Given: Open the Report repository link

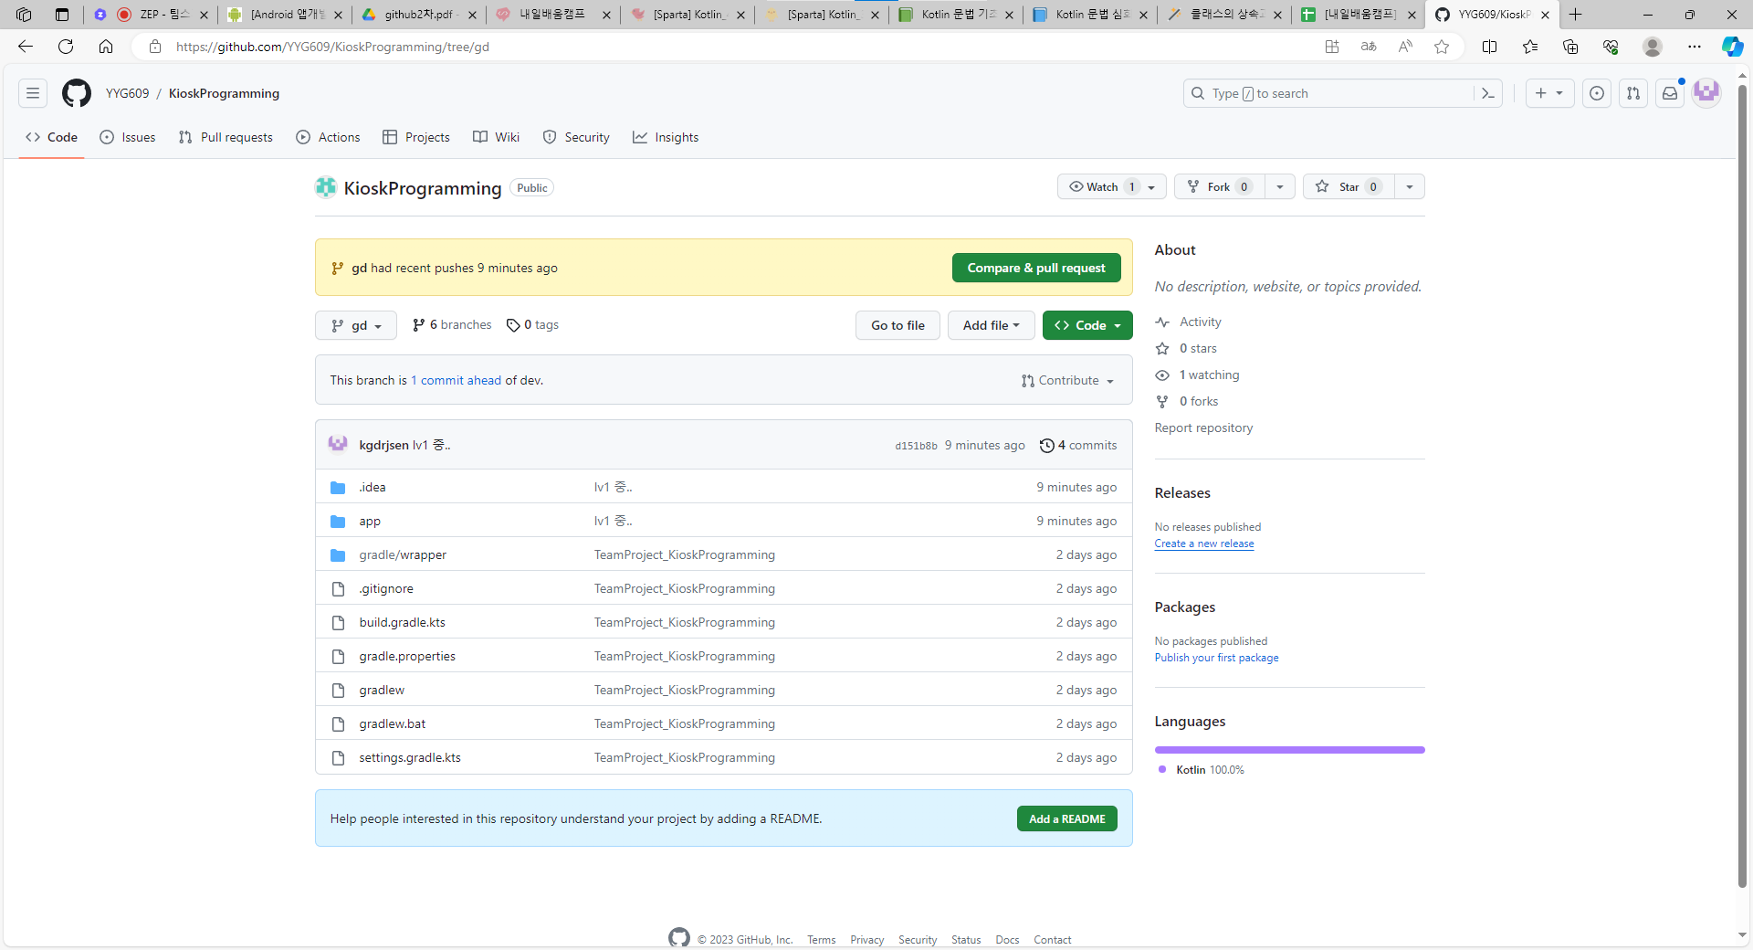Looking at the screenshot, I should pyautogui.click(x=1203, y=427).
